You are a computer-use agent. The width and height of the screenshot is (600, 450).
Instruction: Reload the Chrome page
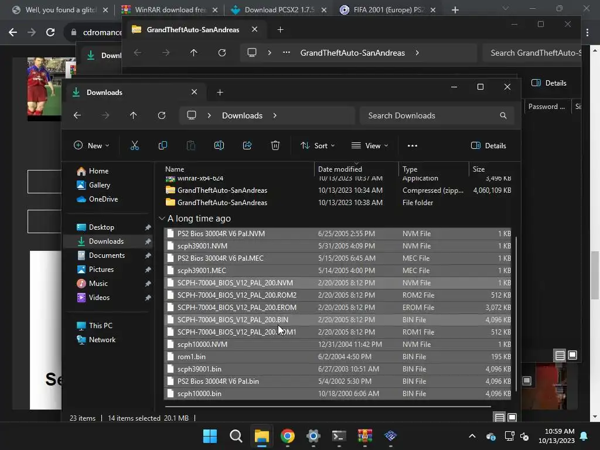point(50,33)
